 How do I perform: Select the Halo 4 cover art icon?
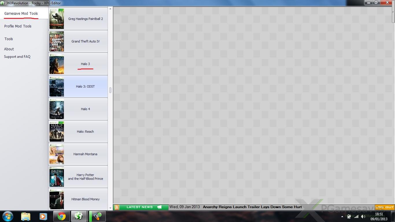[x=57, y=109]
